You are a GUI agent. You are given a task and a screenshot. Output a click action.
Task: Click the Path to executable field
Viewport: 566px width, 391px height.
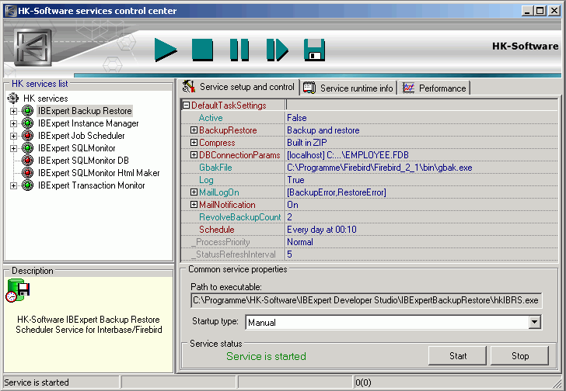(x=366, y=300)
